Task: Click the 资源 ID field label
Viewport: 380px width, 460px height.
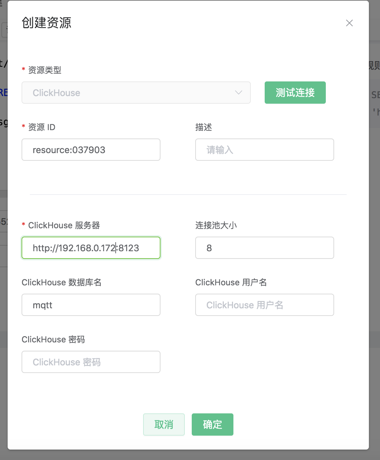Action: 41,127
